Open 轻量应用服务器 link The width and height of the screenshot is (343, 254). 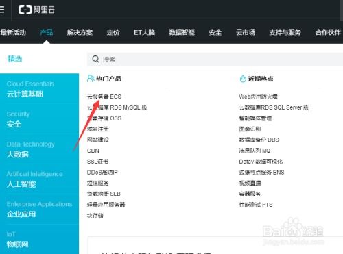tap(106, 205)
